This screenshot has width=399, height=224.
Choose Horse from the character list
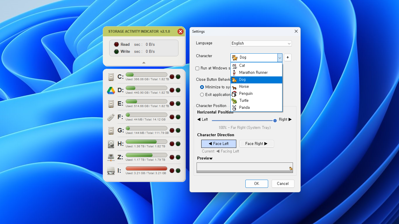pos(256,86)
